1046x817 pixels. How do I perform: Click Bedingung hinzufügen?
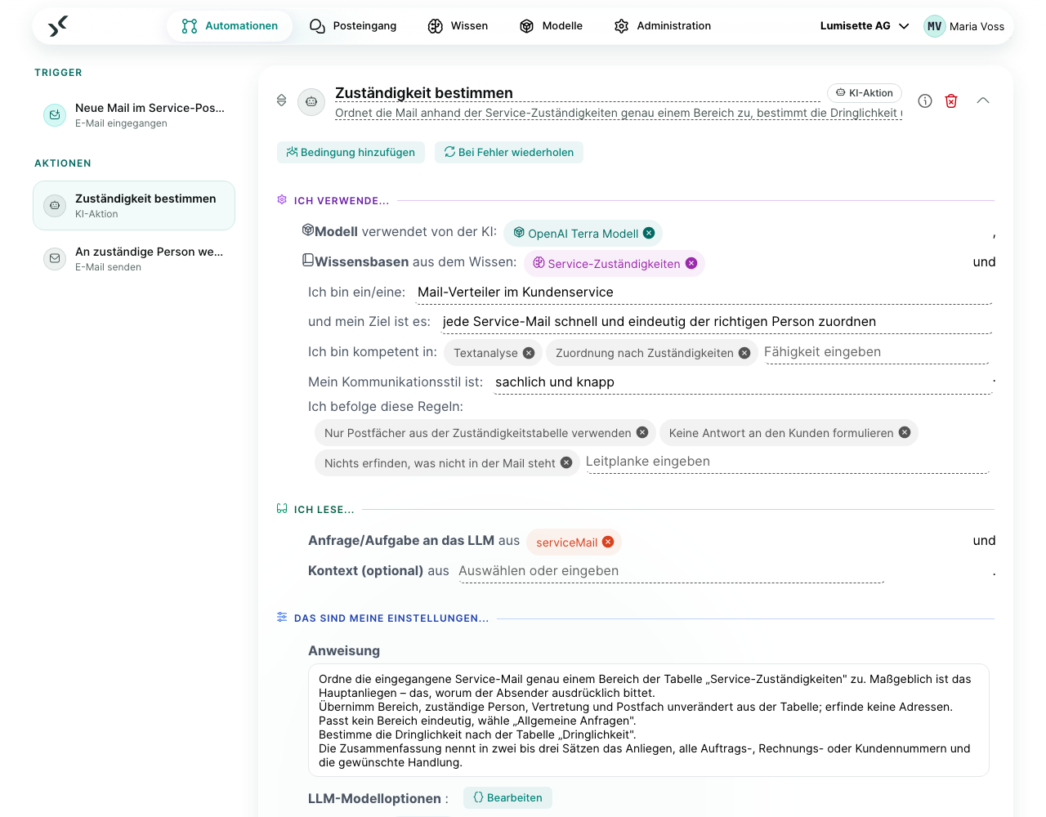coord(351,152)
